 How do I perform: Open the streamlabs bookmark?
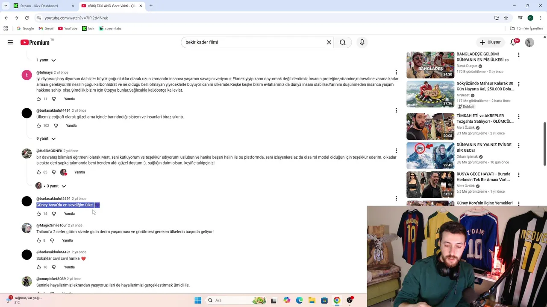(110, 29)
